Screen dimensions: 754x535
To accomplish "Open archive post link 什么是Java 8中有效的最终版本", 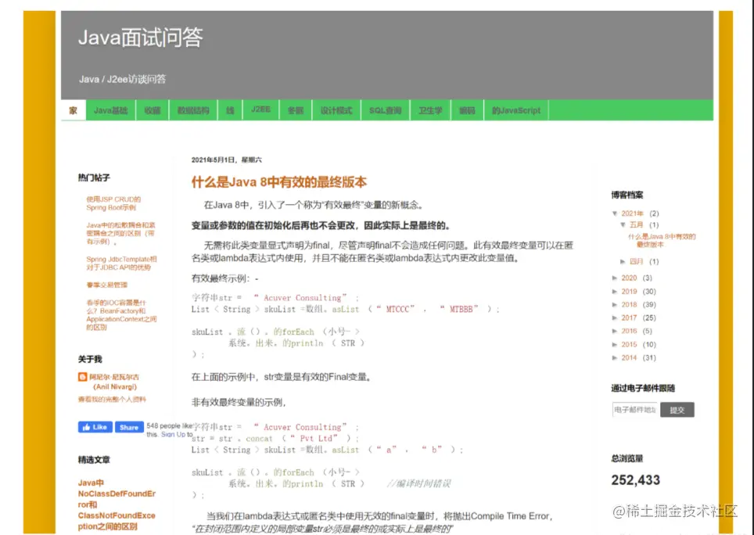I will pos(662,240).
